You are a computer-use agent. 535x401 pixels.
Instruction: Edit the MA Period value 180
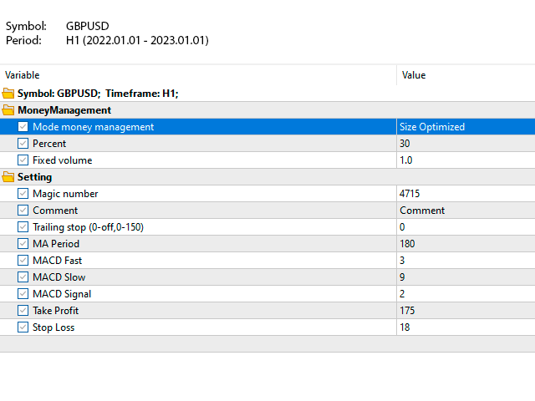pyautogui.click(x=466, y=243)
